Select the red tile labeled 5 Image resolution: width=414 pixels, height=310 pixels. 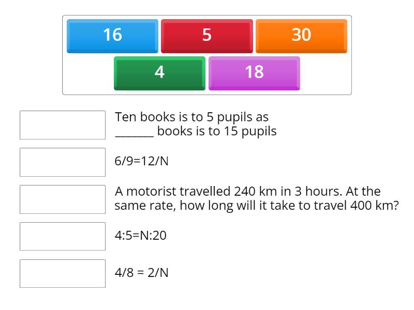coord(207,35)
